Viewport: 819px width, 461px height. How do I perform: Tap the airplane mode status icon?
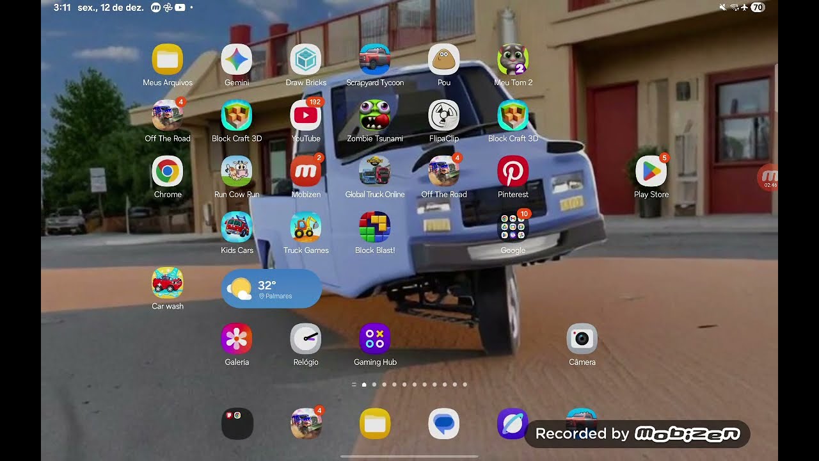(744, 8)
